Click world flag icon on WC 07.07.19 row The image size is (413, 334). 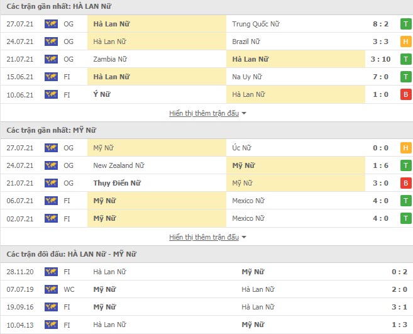click(51, 289)
